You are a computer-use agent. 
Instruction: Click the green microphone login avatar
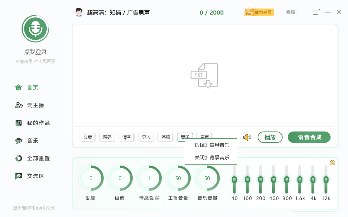point(35,29)
